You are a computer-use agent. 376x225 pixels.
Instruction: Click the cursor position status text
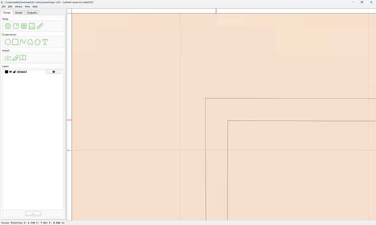point(33,223)
